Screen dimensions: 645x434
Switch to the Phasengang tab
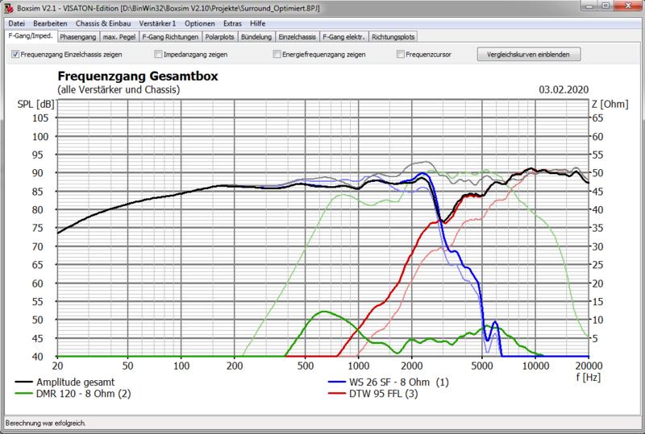[x=78, y=36]
